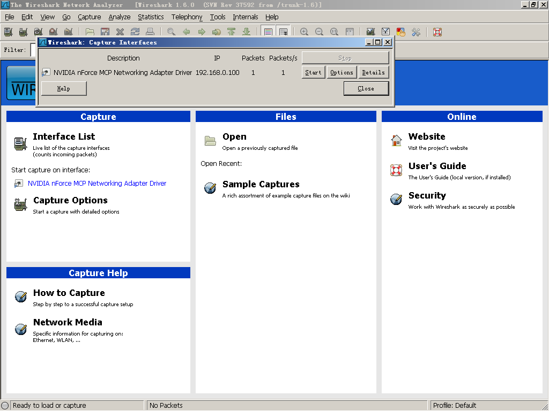Open the interface list from the toolbar

point(8,32)
